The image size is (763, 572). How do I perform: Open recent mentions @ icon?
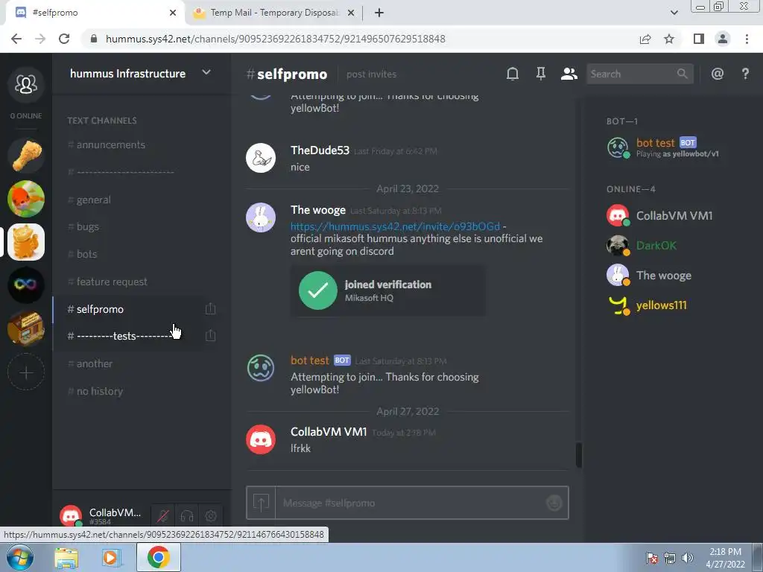[x=718, y=74]
